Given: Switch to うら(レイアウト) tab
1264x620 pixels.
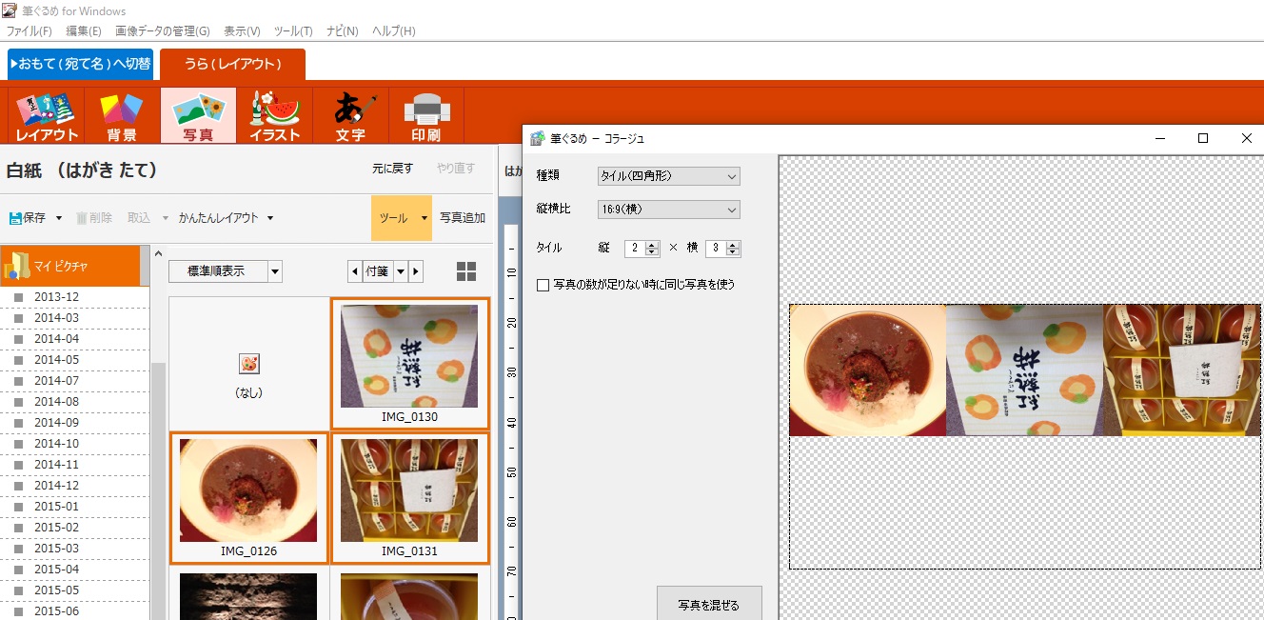Looking at the screenshot, I should click(232, 64).
